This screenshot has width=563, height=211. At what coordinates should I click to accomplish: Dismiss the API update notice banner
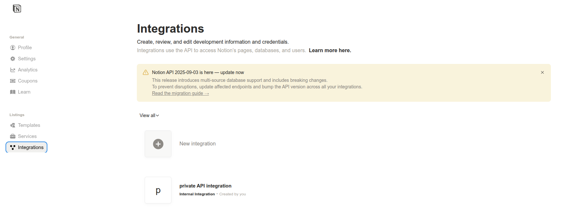click(542, 72)
